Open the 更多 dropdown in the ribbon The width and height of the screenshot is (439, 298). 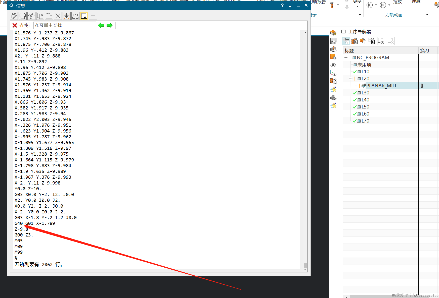tap(357, 4)
